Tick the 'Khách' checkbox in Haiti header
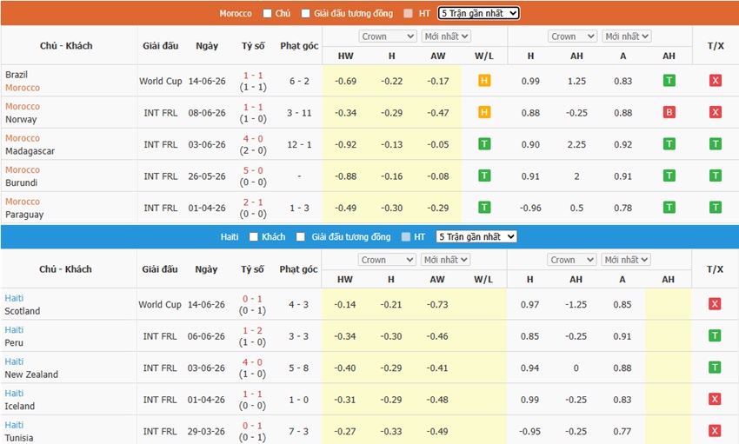Screen dimensions: 739x444 pos(254,237)
